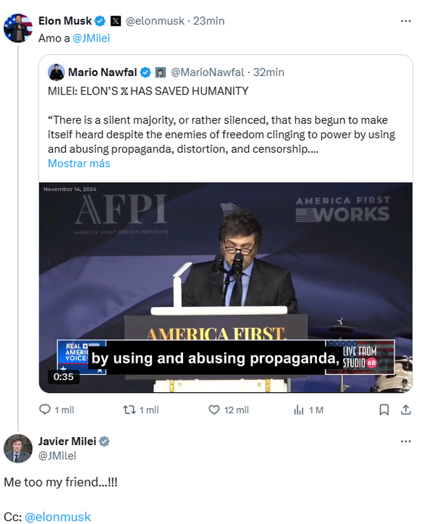Click the reply comment icon
This screenshot has height=524, width=424.
[45, 410]
